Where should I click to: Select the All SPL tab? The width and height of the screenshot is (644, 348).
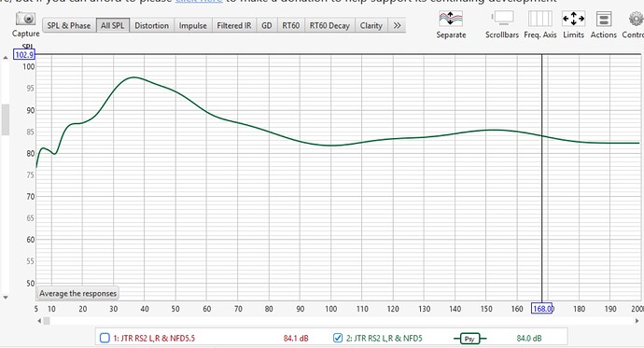(113, 25)
